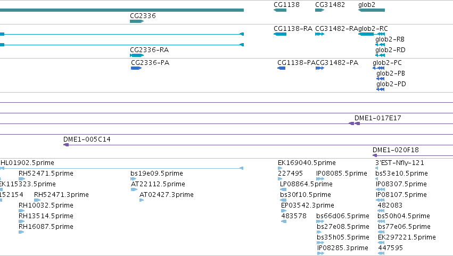
Task: Select the CG2336 gene glyph
Action: coord(137,21)
